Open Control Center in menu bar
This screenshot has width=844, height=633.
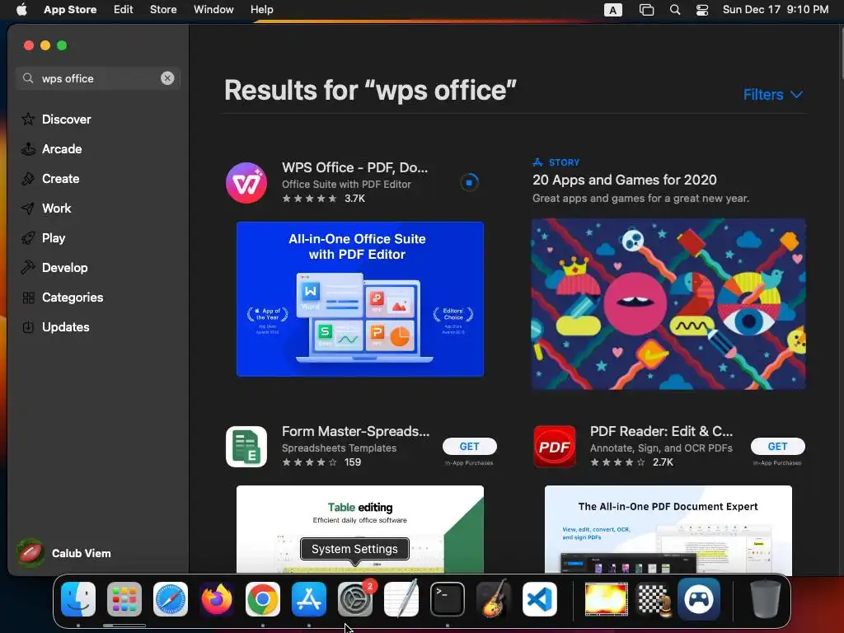(702, 10)
